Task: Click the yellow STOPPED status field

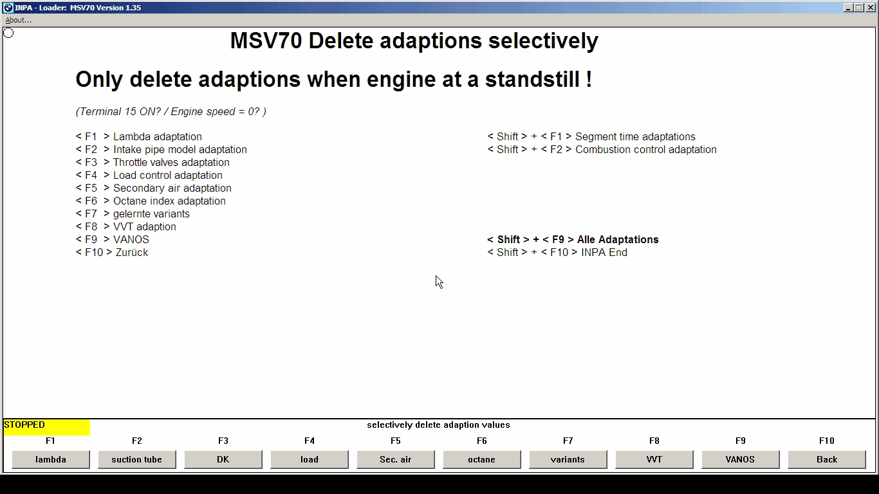Action: pos(46,426)
